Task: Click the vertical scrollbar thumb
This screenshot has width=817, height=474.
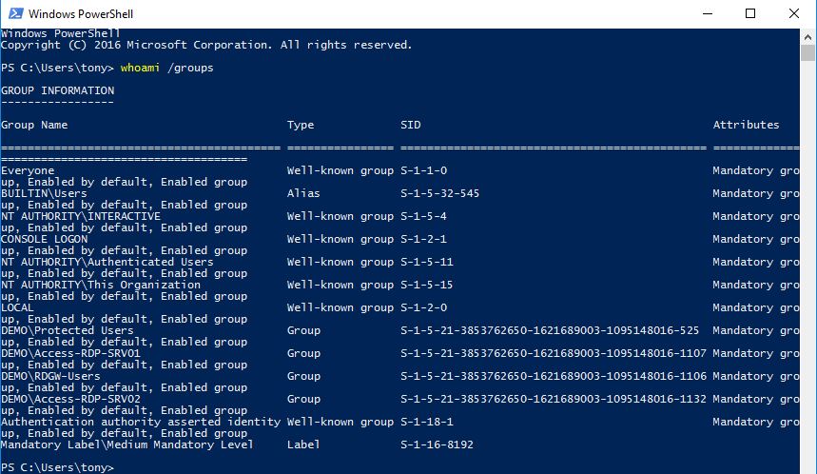Action: pyautogui.click(x=807, y=53)
